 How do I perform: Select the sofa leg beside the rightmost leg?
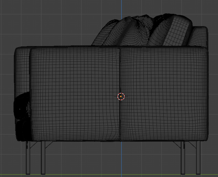click(x=183, y=158)
